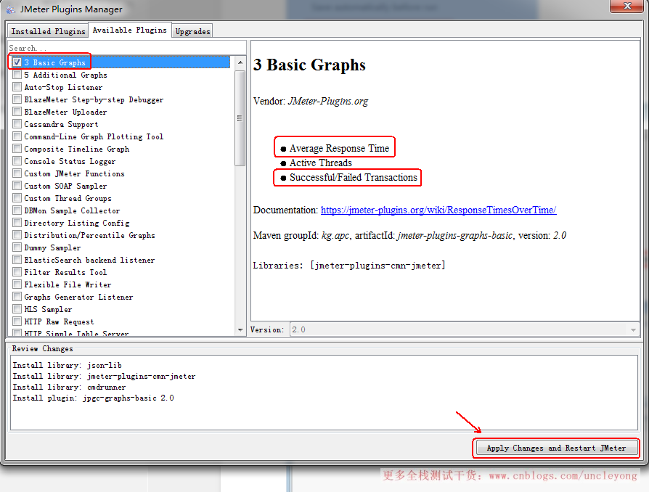The width and height of the screenshot is (649, 492).
Task: Check the Dummy Sampler checkbox
Action: 17,247
